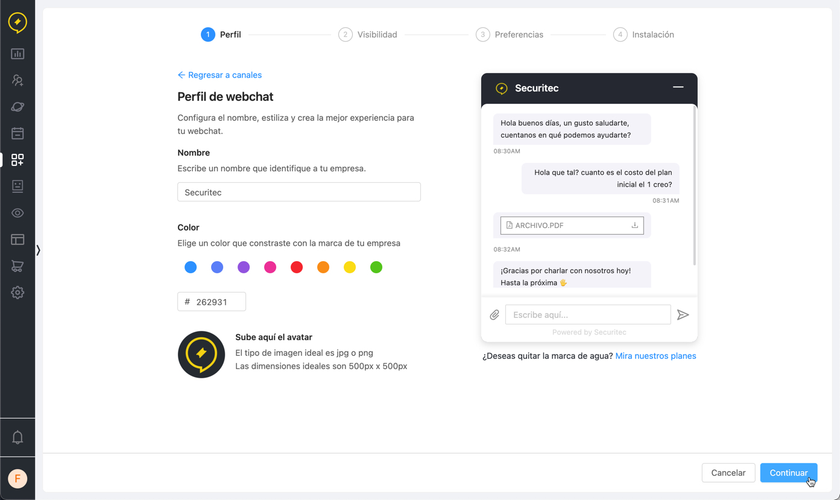Screen dimensions: 840x500
Task: Click the planet icon in sidebar
Action: [x=17, y=107]
